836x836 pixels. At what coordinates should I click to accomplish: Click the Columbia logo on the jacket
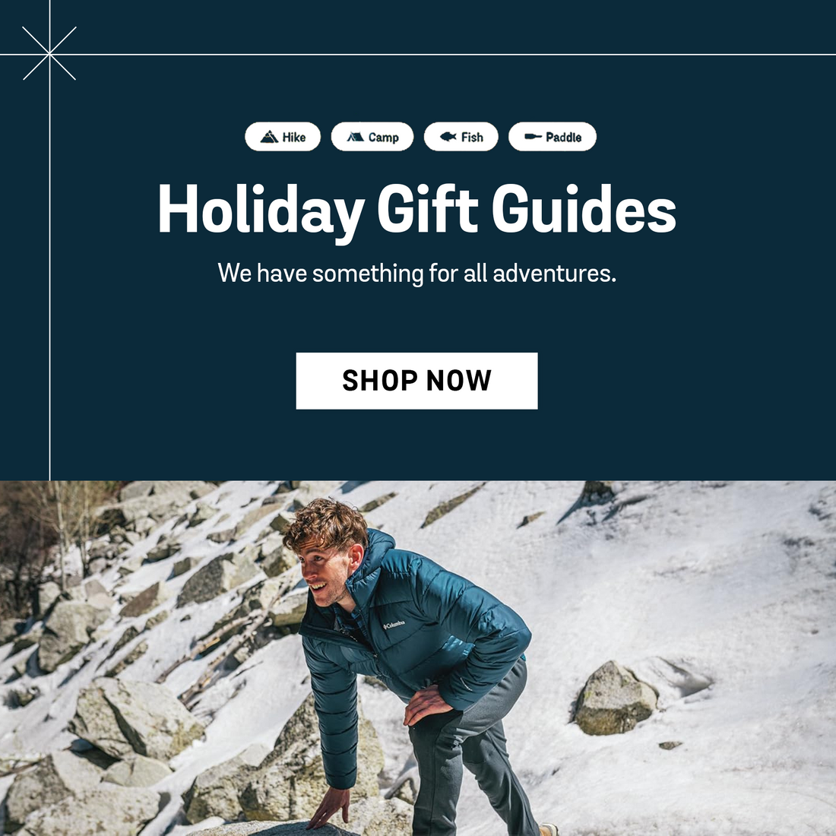click(394, 624)
